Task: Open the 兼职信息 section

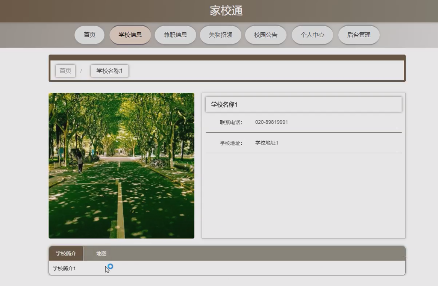Action: click(175, 35)
